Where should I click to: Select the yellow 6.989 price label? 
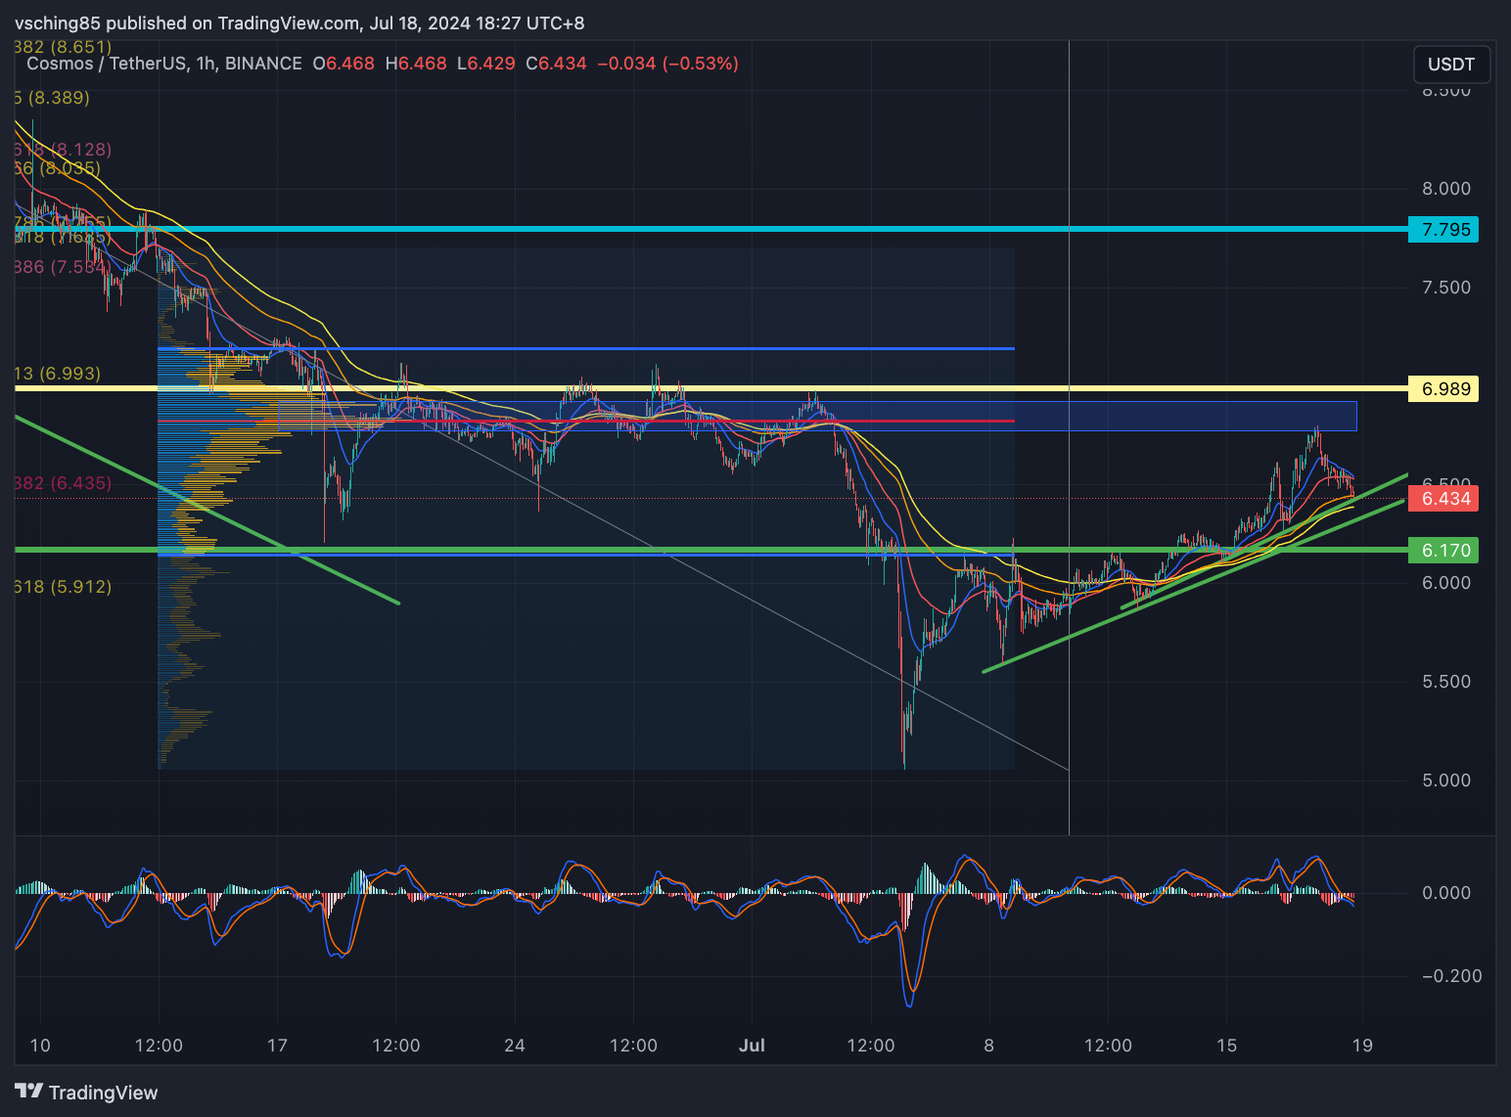(1443, 389)
